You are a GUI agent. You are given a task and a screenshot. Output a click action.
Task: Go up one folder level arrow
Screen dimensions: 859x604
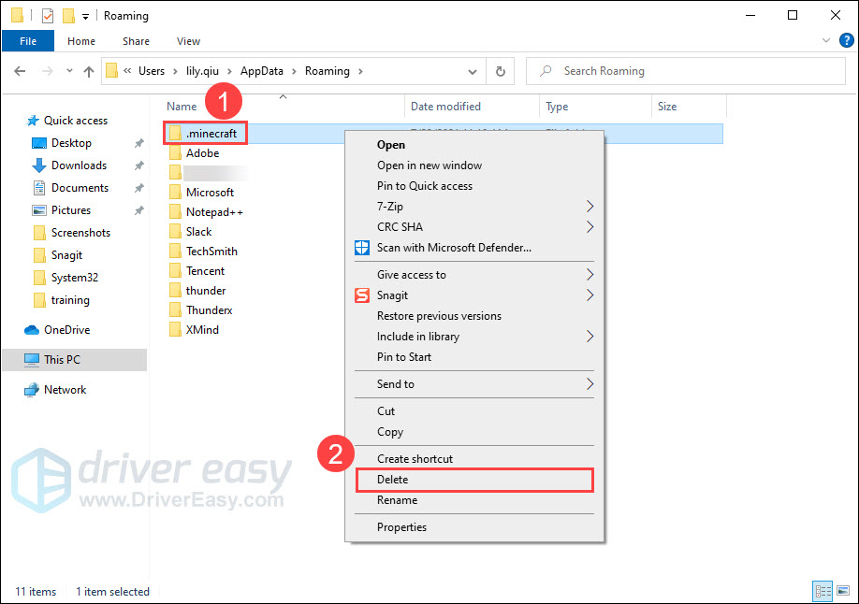(89, 71)
